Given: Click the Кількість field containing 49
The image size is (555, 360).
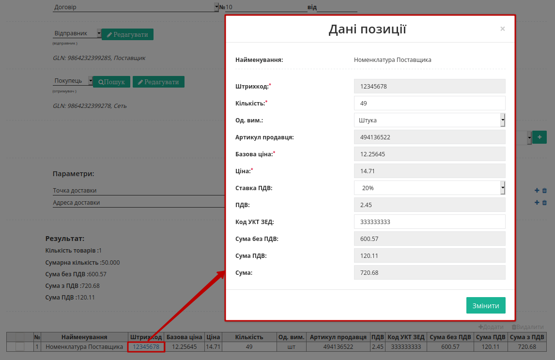Looking at the screenshot, I should [x=430, y=103].
